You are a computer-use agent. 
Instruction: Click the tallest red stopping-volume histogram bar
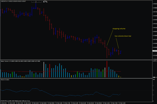point(107,69)
